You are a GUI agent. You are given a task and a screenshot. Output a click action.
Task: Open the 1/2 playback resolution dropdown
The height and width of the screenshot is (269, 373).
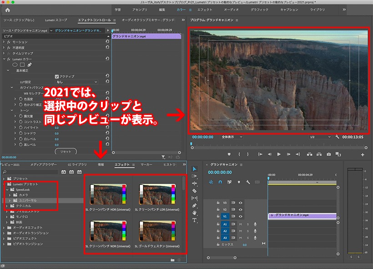pyautogui.click(x=320, y=137)
